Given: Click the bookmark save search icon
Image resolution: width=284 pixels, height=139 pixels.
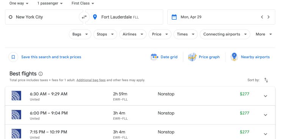Looking at the screenshot, I should pyautogui.click(x=13, y=57).
